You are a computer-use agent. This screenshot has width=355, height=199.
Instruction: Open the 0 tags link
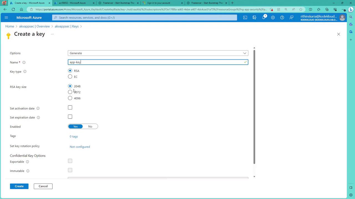point(74,137)
